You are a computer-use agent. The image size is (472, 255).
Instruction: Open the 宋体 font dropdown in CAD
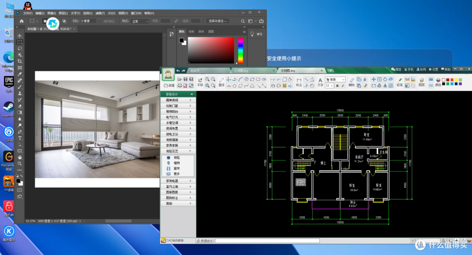coord(335,80)
